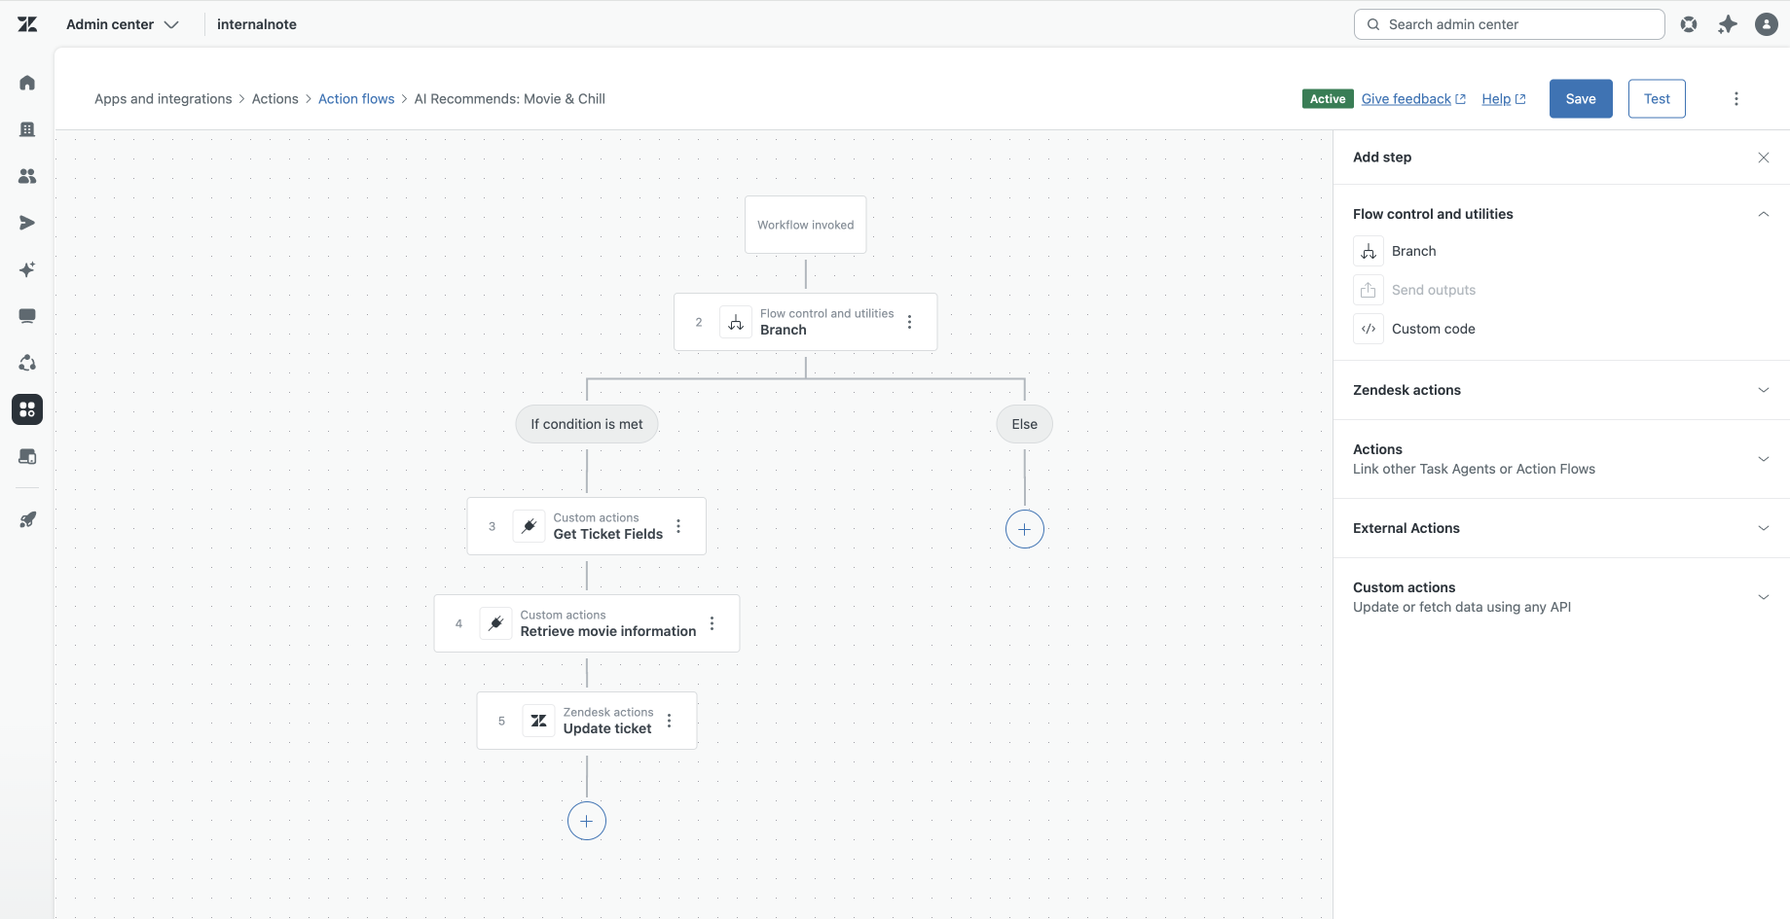The height and width of the screenshot is (919, 1790).
Task: Click the Test button
Action: pos(1656,98)
